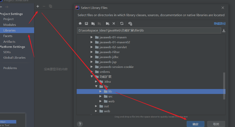Viewport: 235px width, 127px height.
Task: Expand the javaweb-01-maven02 folder
Action: pyautogui.click(x=91, y=42)
